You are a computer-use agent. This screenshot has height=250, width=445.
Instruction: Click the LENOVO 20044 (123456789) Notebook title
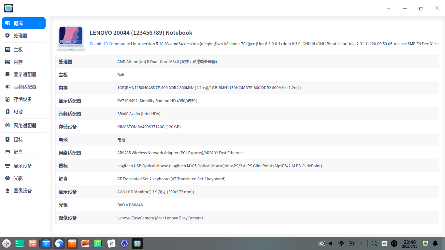(141, 33)
